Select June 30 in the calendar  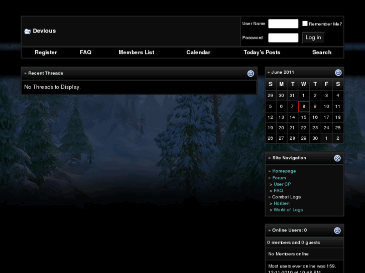[x=315, y=138]
